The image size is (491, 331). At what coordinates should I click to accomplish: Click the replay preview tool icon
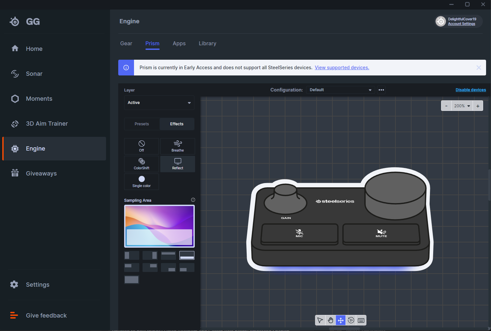coord(351,320)
